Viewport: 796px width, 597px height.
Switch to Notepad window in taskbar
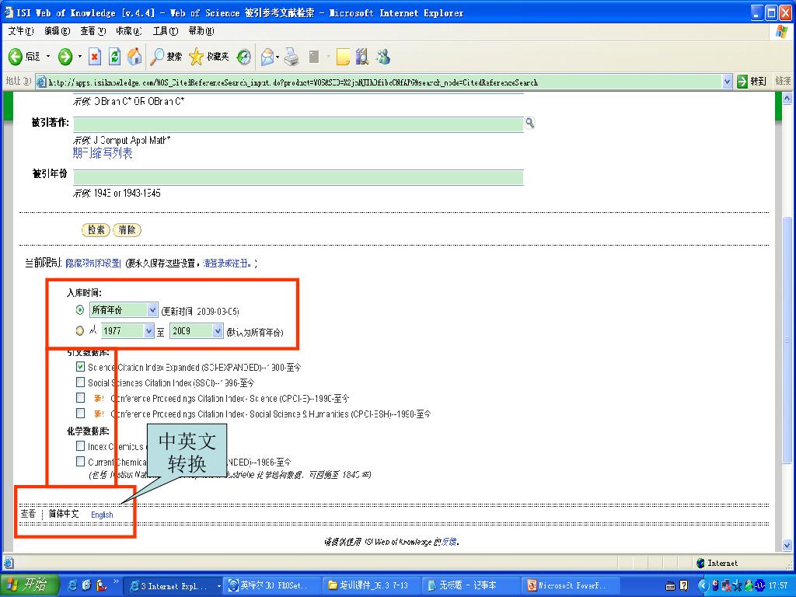click(470, 585)
